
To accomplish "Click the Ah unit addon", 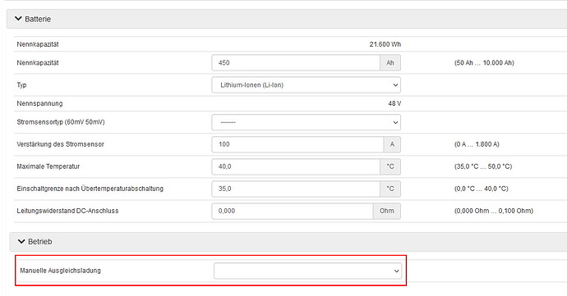I will tap(390, 63).
